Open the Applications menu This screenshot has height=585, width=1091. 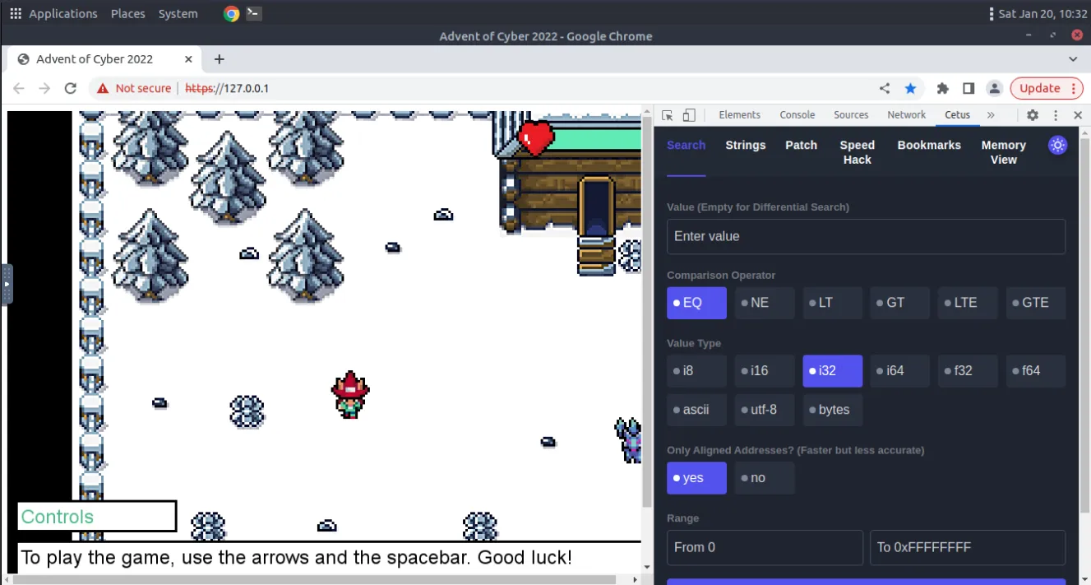point(63,13)
